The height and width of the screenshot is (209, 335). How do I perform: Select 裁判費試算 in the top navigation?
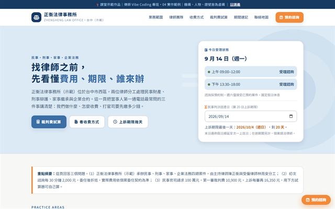[x=219, y=17]
